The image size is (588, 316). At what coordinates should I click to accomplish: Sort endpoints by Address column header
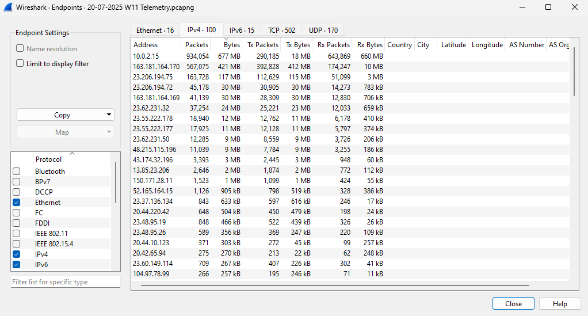tap(156, 45)
